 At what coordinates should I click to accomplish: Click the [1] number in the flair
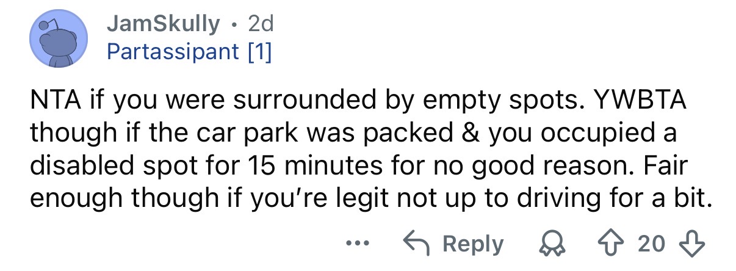(258, 51)
